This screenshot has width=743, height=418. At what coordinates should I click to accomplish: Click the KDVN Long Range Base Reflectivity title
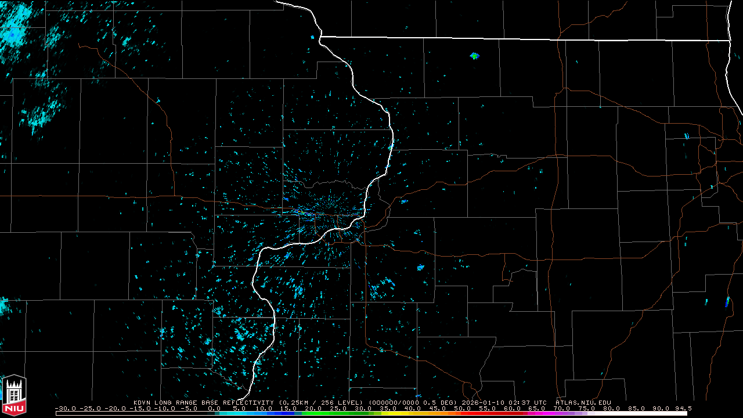click(203, 402)
